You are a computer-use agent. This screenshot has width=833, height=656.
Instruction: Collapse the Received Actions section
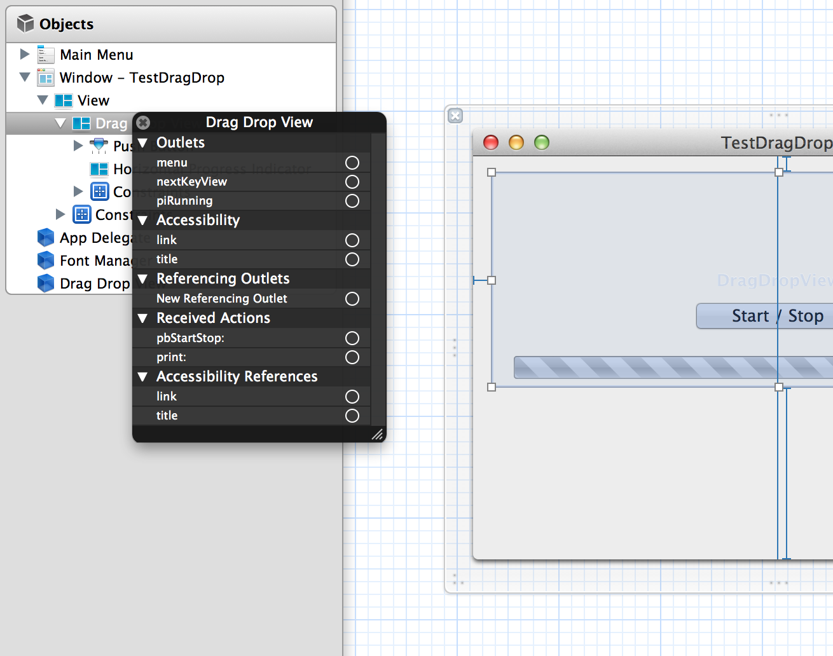pos(142,318)
